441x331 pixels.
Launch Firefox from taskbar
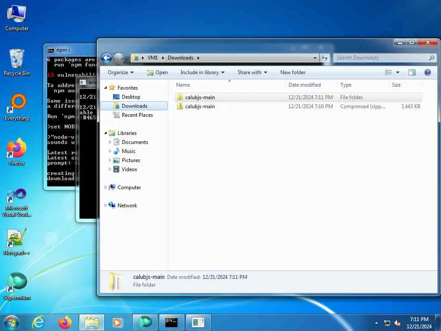pyautogui.click(x=65, y=322)
